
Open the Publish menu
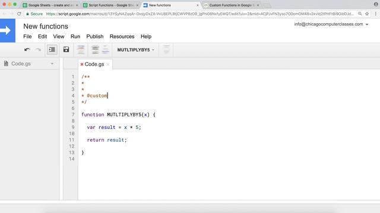click(x=95, y=37)
